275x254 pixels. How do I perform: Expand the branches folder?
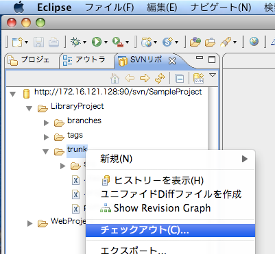(47, 123)
